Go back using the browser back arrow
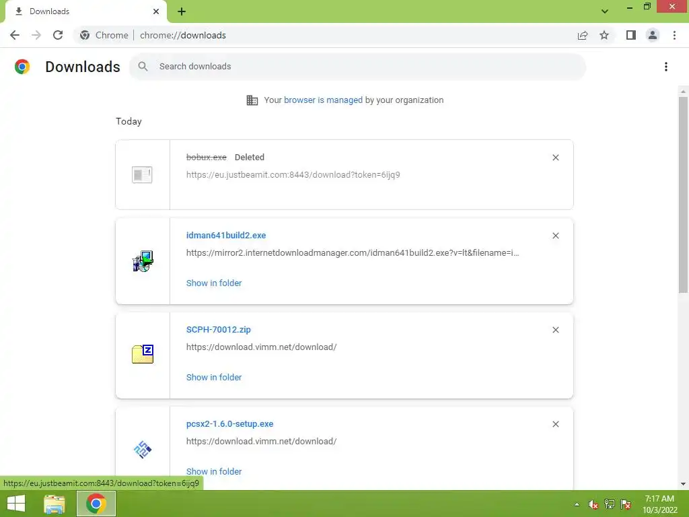This screenshot has height=517, width=689. pyautogui.click(x=15, y=35)
